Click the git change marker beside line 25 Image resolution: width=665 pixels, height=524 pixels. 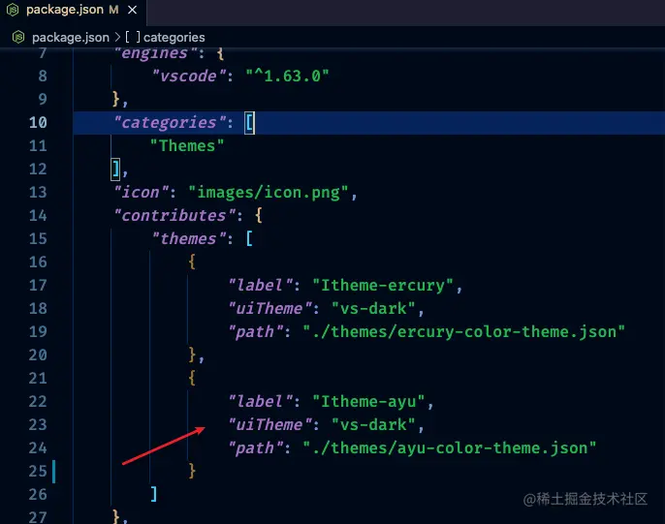pyautogui.click(x=54, y=472)
